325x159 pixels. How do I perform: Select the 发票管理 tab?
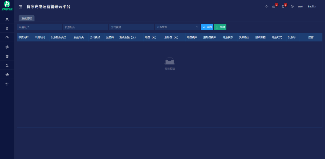point(27,18)
